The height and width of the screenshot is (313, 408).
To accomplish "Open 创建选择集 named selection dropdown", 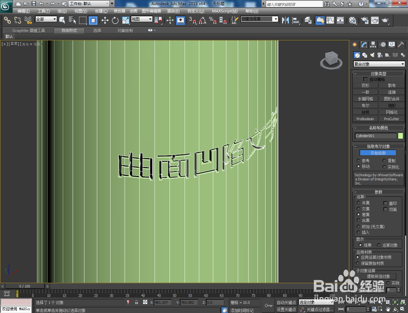I will point(259,19).
